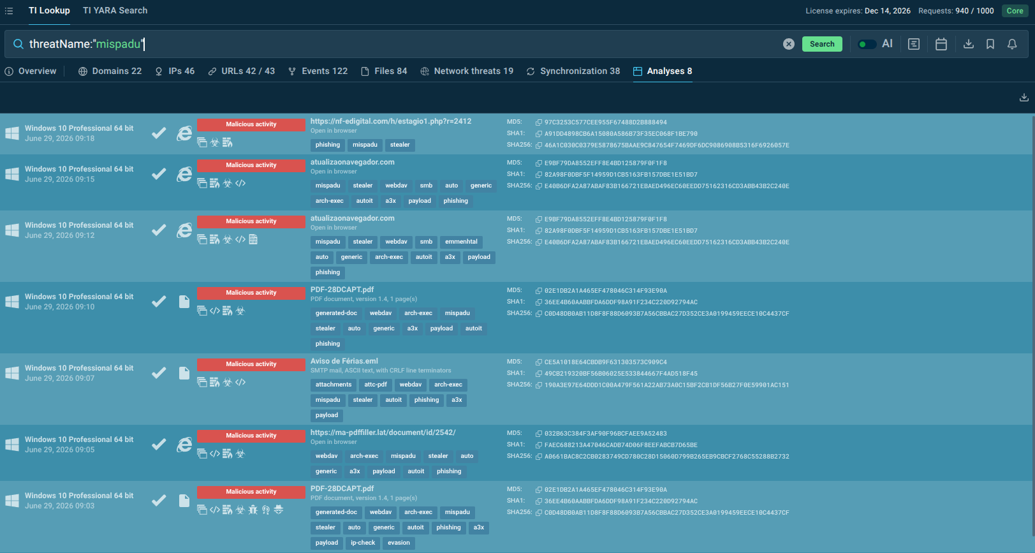This screenshot has width=1035, height=553.
Task: Copy SHA256 hash starting A0661BAC8C2CB028
Action: [539, 457]
